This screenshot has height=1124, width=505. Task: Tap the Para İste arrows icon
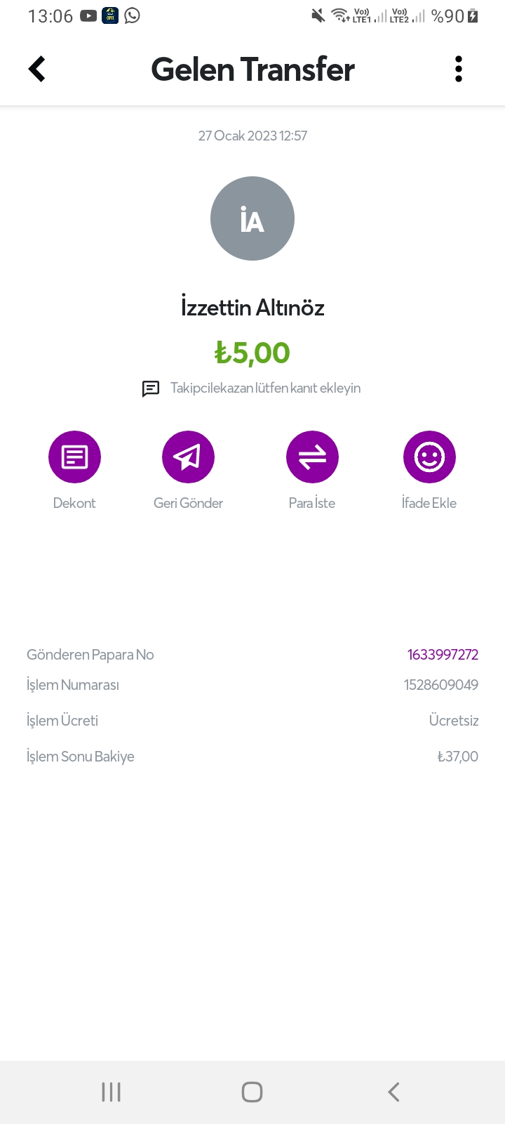tap(312, 457)
